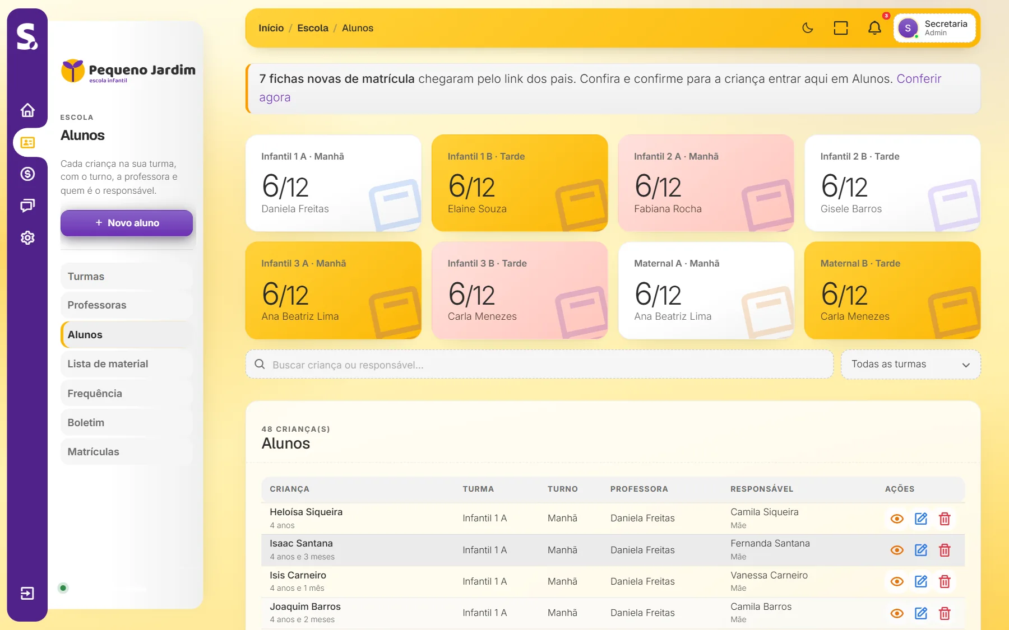Open the home icon in the sidebar rail

point(27,110)
